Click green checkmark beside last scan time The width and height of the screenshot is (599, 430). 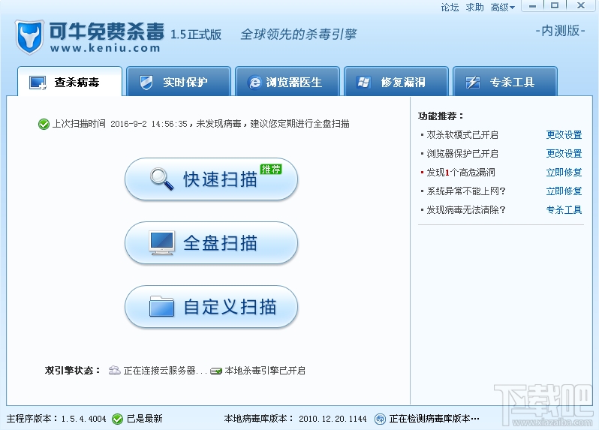[44, 124]
